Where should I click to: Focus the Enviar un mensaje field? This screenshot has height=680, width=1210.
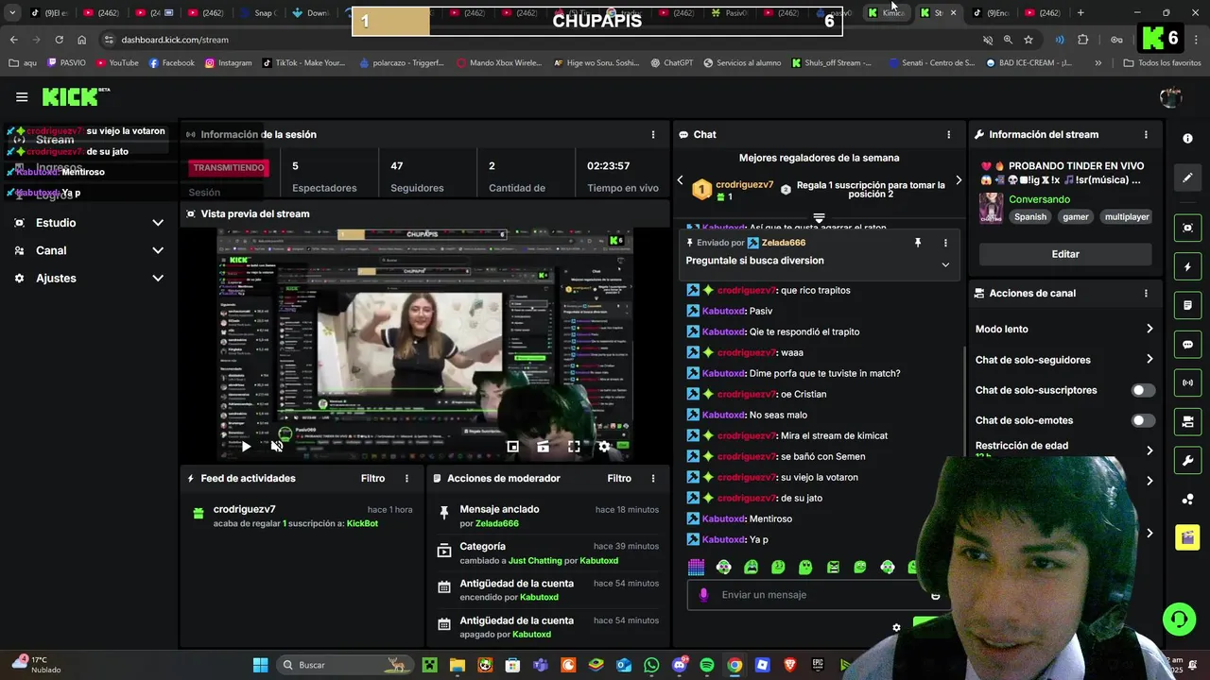tap(818, 595)
